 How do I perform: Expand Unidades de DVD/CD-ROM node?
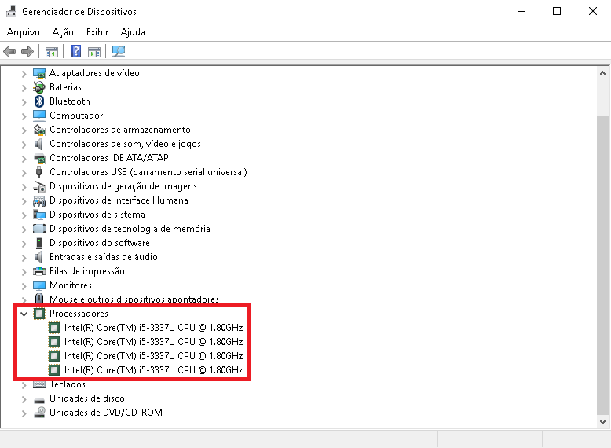click(24, 413)
